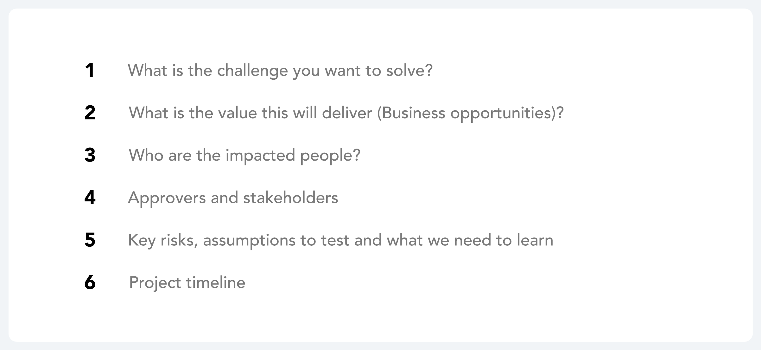Click the bold number 5
The image size is (762, 351).
(90, 240)
